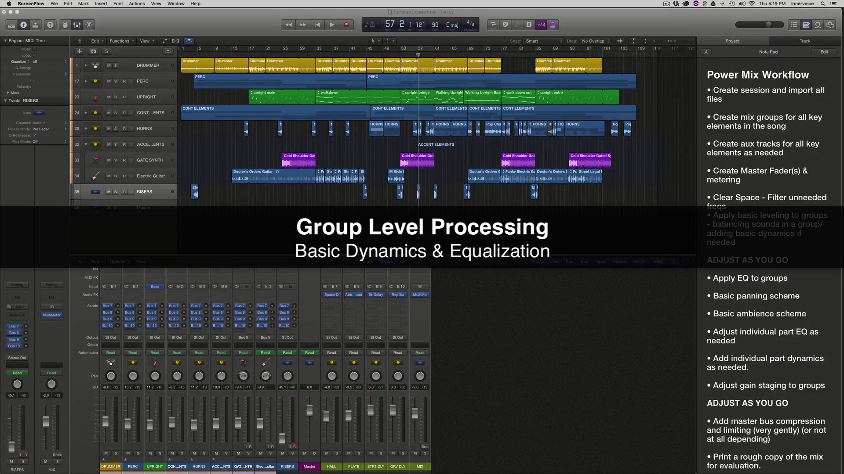Solo the UPRIGHT track

[116, 97]
